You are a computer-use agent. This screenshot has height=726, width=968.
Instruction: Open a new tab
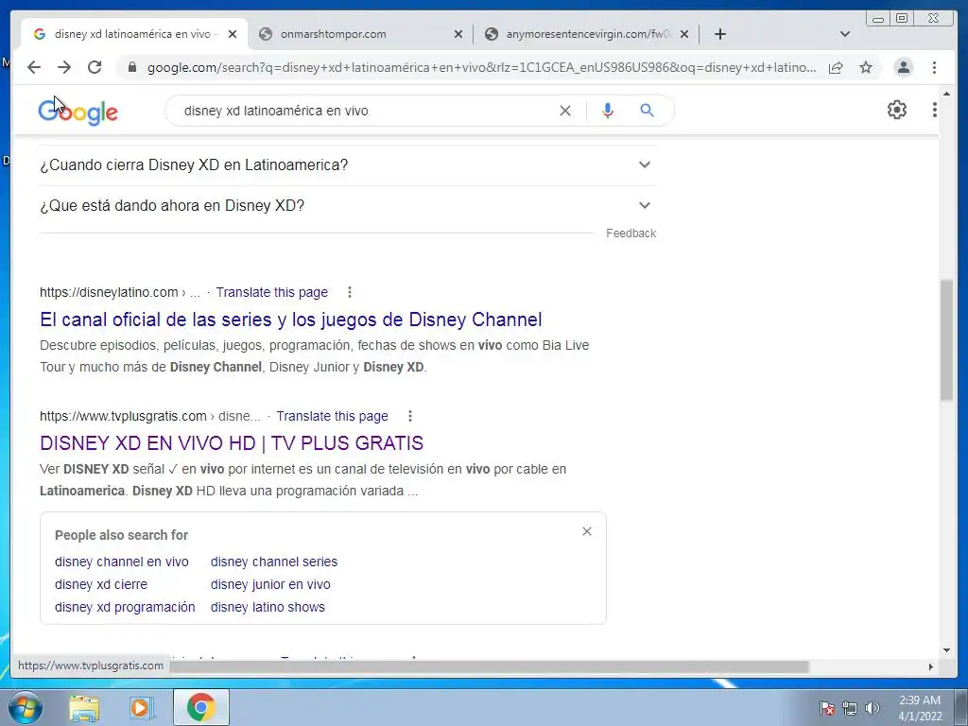point(719,34)
